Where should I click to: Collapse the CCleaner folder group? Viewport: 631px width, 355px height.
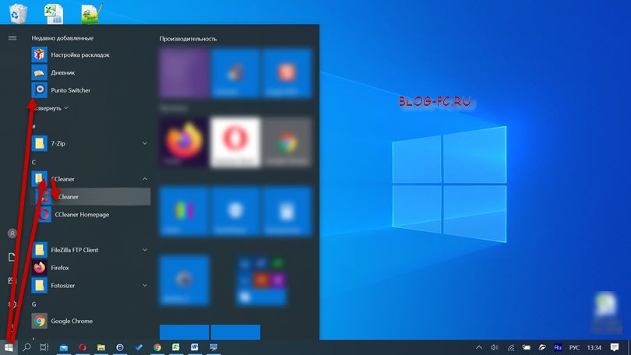(x=145, y=179)
